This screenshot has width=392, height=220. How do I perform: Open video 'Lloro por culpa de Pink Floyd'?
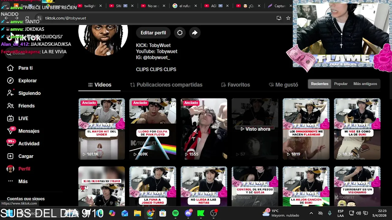coord(153,129)
